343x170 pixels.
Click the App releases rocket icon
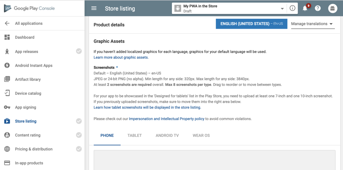(7, 52)
